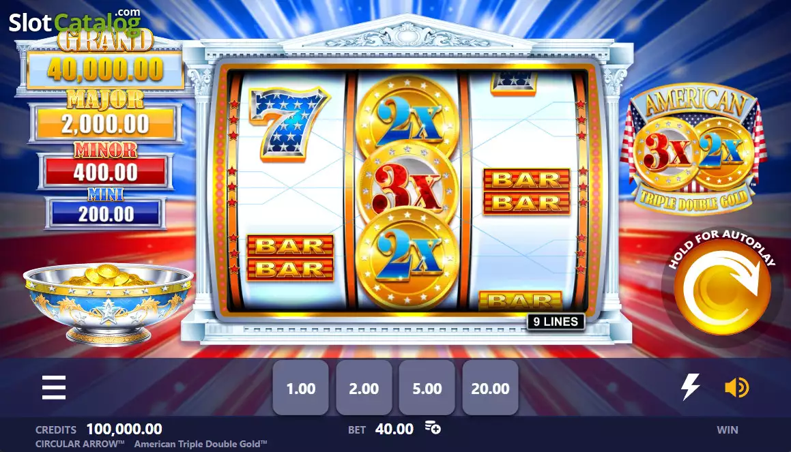Click the silver bowl of gold coins
Screen dimensions: 791x452
tap(108, 304)
